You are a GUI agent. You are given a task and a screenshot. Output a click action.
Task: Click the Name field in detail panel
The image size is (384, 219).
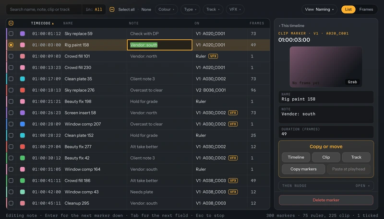pyautogui.click(x=326, y=97)
